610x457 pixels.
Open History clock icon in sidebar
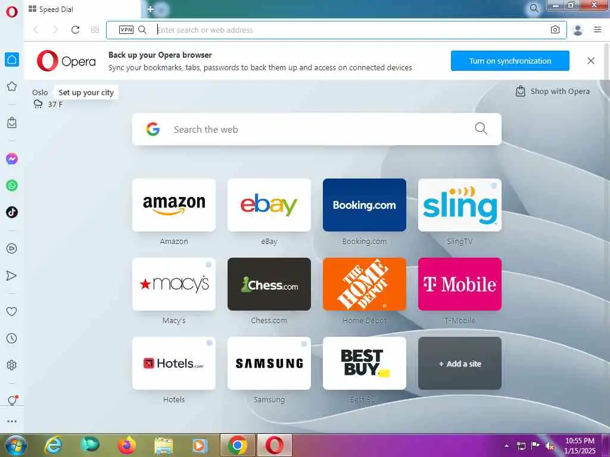(12, 338)
